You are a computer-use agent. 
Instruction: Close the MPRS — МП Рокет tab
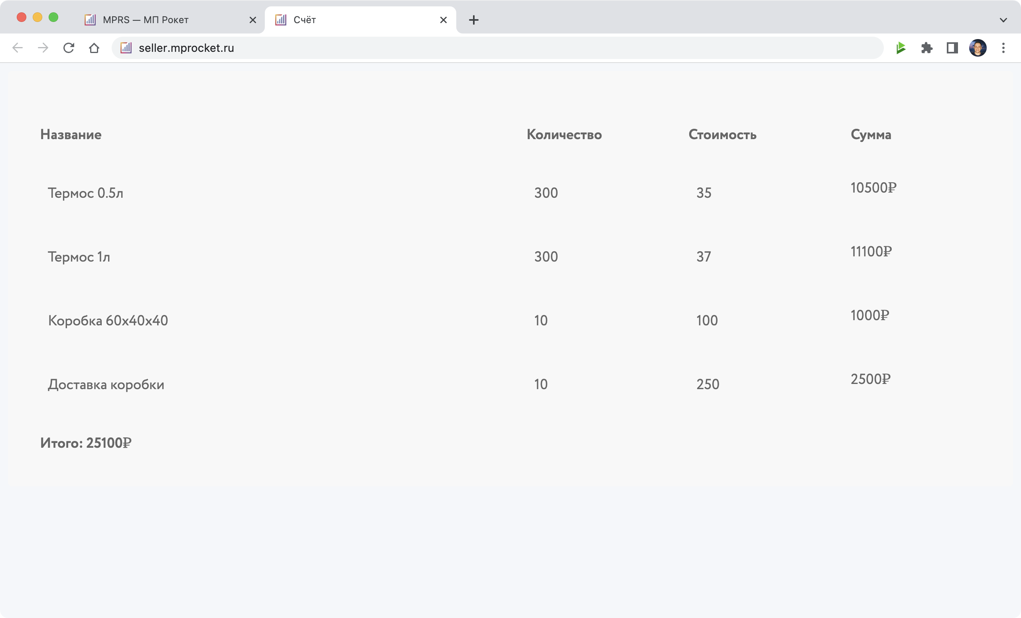point(253,20)
